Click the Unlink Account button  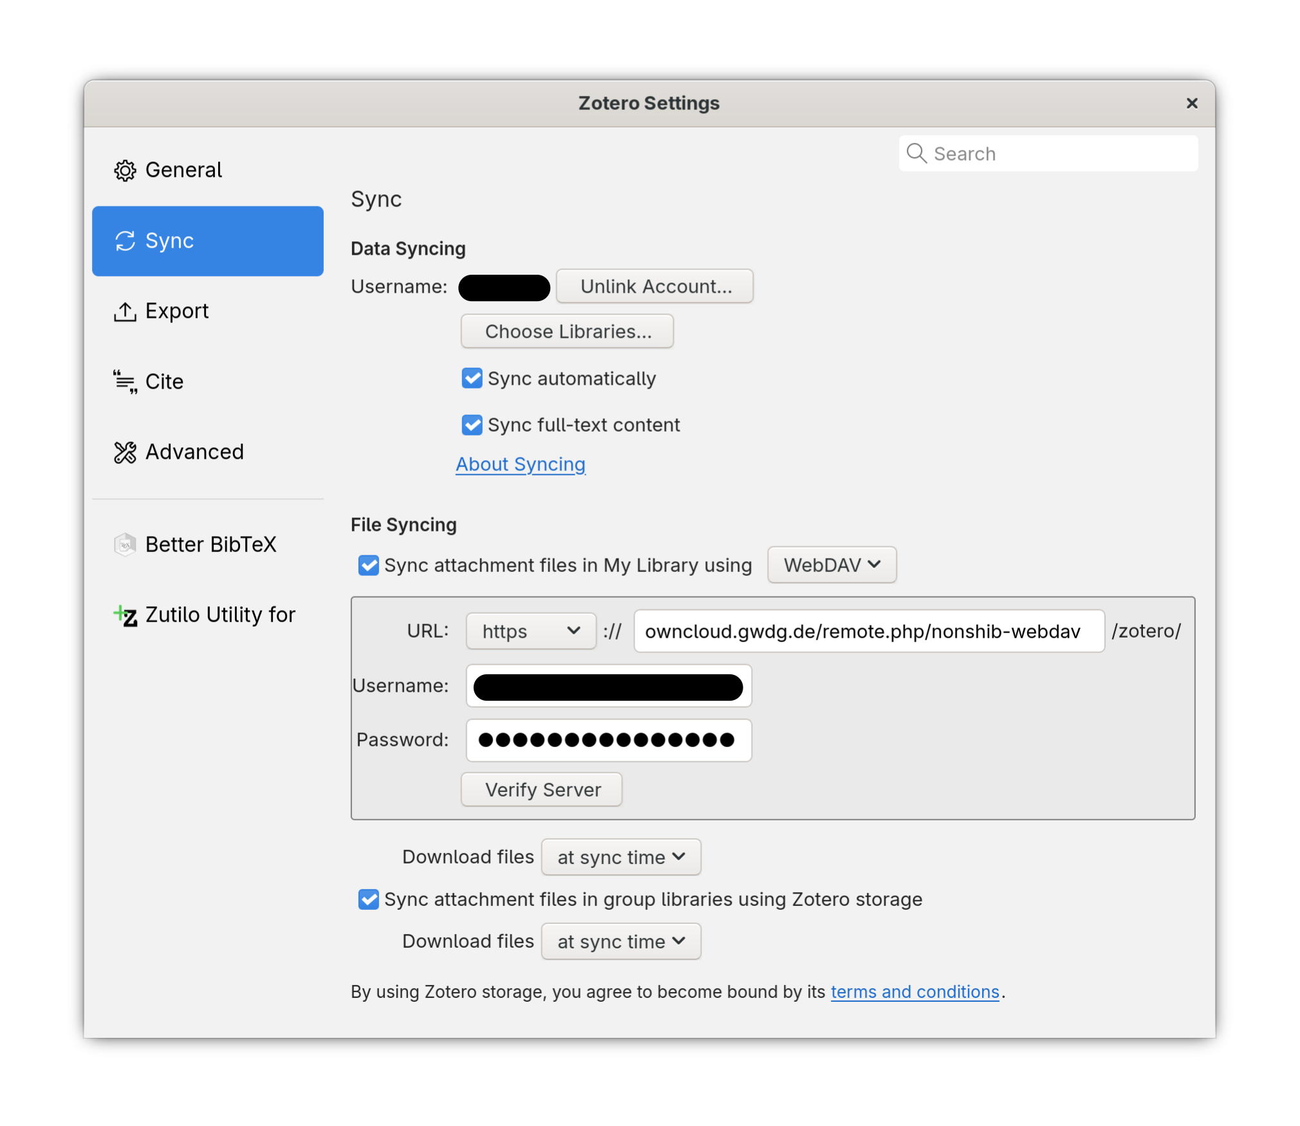[x=655, y=286]
